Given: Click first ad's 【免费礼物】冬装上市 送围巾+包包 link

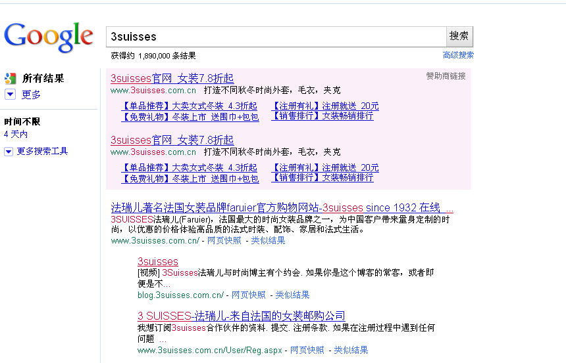Looking at the screenshot, I should coord(190,117).
